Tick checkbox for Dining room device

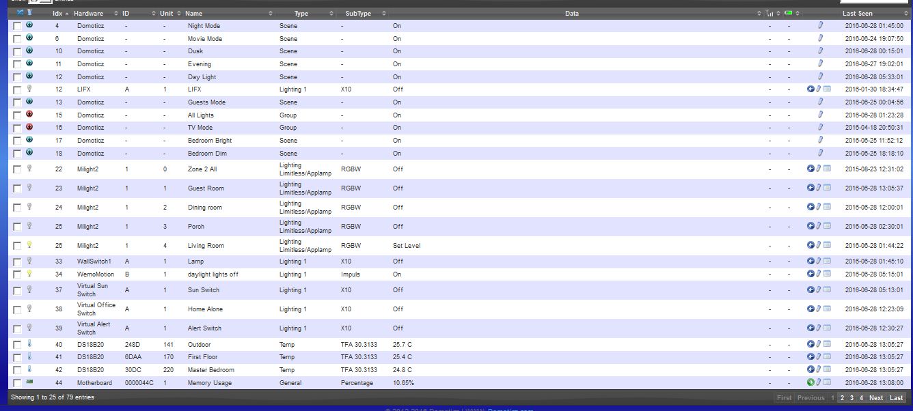click(x=17, y=208)
